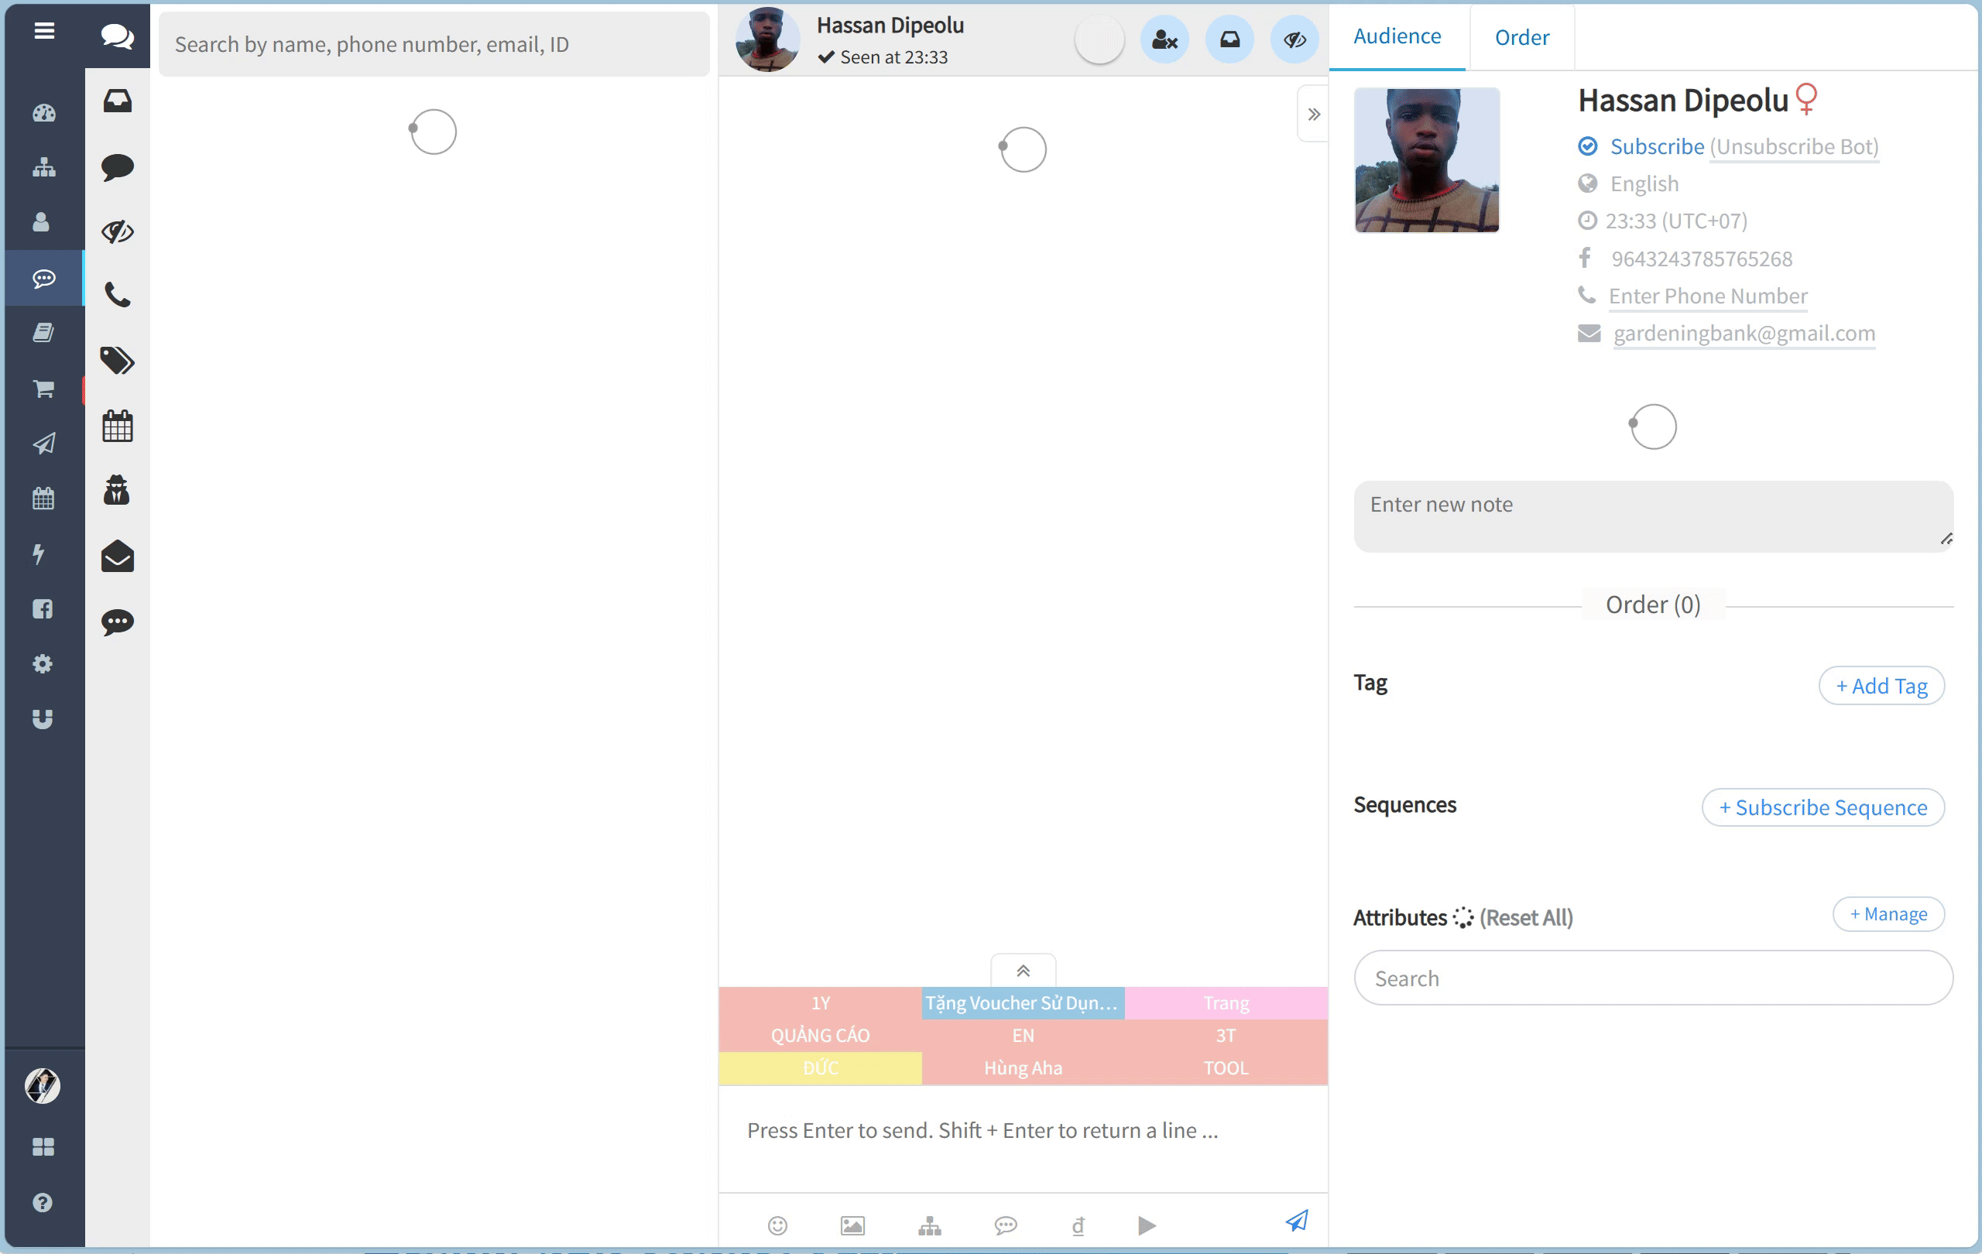Switch to the Order tab
The image size is (1982, 1254).
coord(1521,36)
